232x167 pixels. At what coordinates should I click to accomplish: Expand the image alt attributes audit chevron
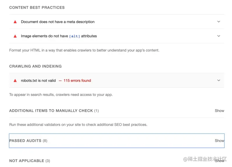(219, 36)
